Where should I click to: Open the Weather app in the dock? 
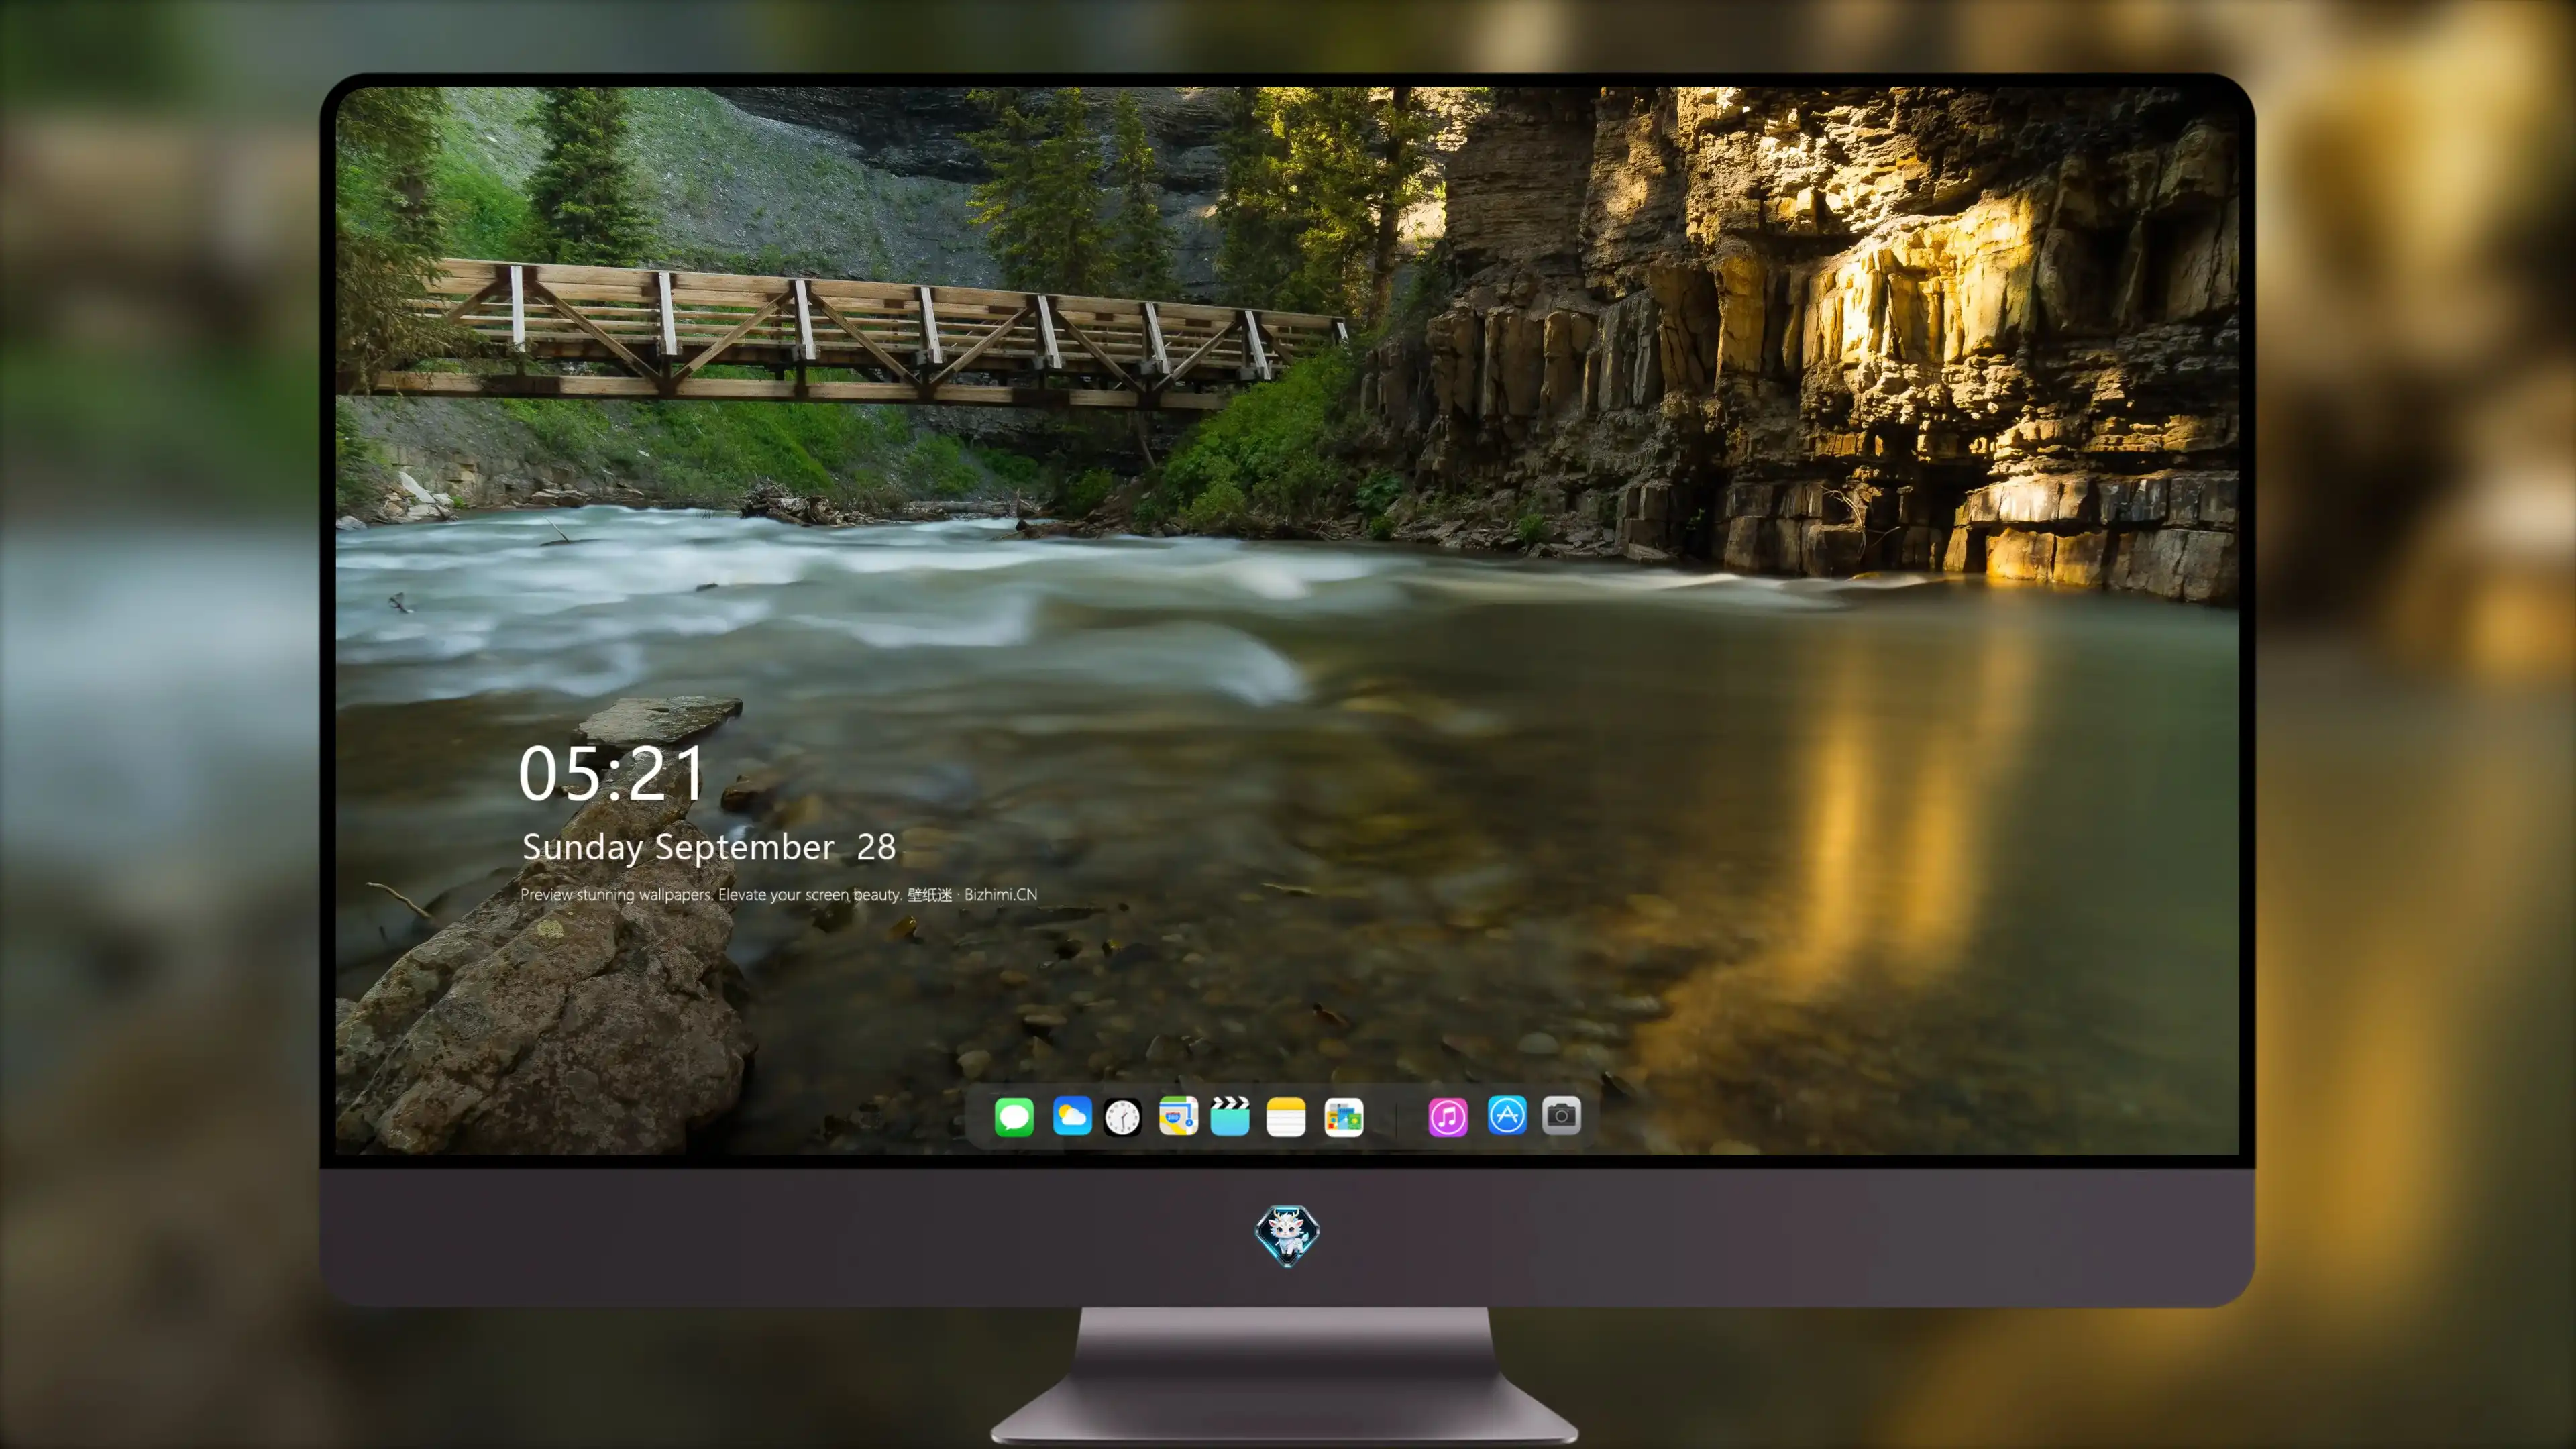pos(1072,1116)
